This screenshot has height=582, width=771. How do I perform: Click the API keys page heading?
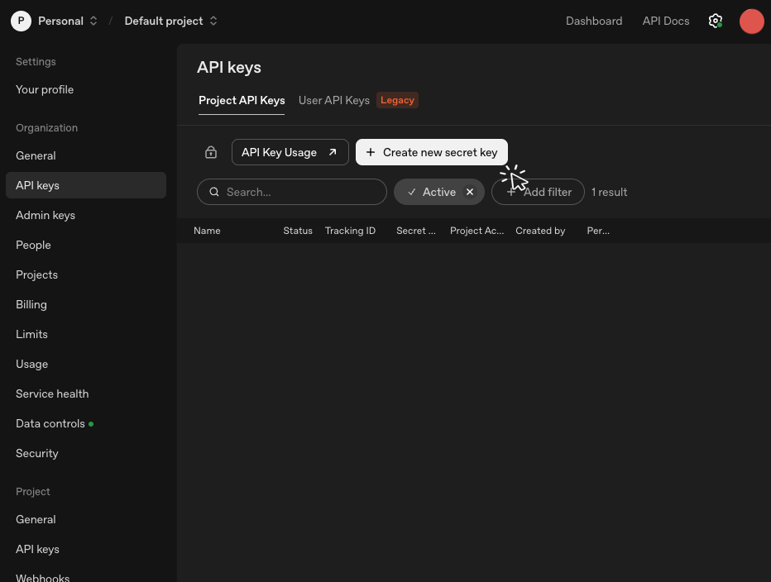(229, 67)
